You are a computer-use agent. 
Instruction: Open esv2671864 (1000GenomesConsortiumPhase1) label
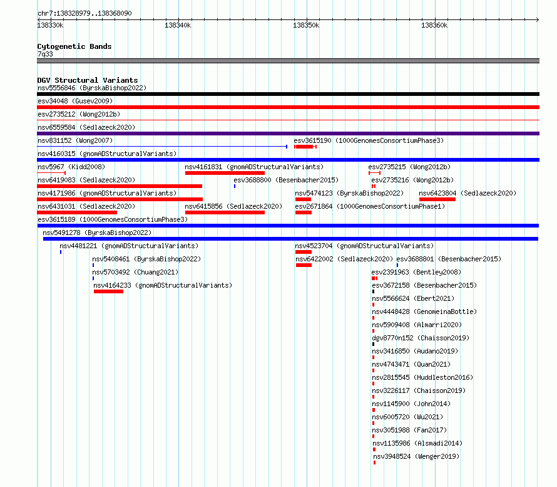click(x=370, y=206)
